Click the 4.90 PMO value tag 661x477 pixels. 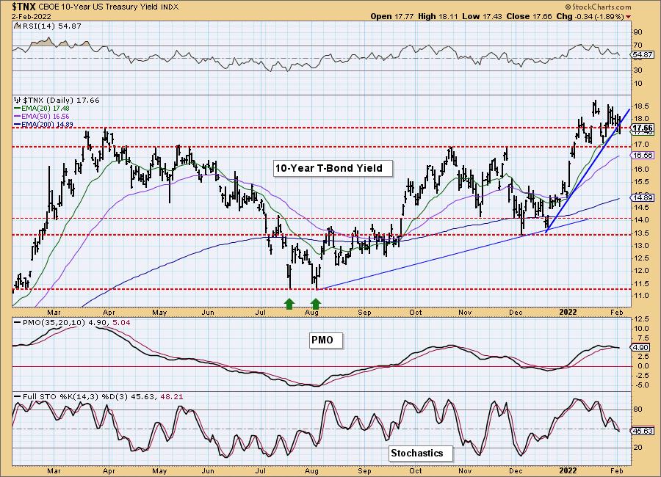point(642,348)
